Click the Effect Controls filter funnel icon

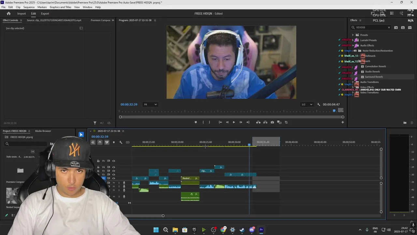pos(95,123)
